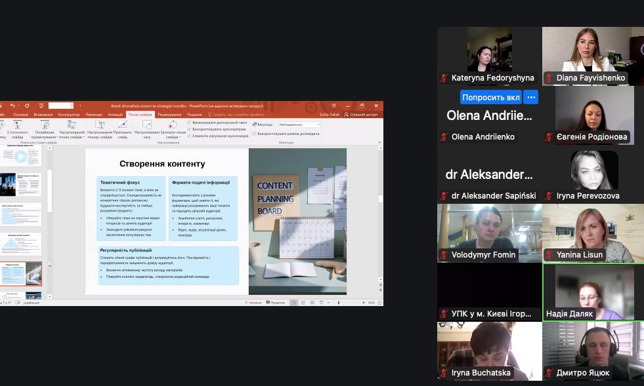Click muted mic icon of Volodymyr Fomin

tap(444, 255)
